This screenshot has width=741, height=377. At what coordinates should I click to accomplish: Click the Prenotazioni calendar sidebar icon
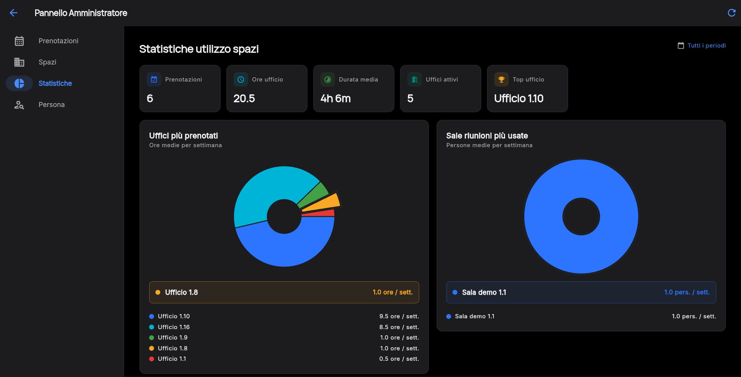[x=19, y=41]
